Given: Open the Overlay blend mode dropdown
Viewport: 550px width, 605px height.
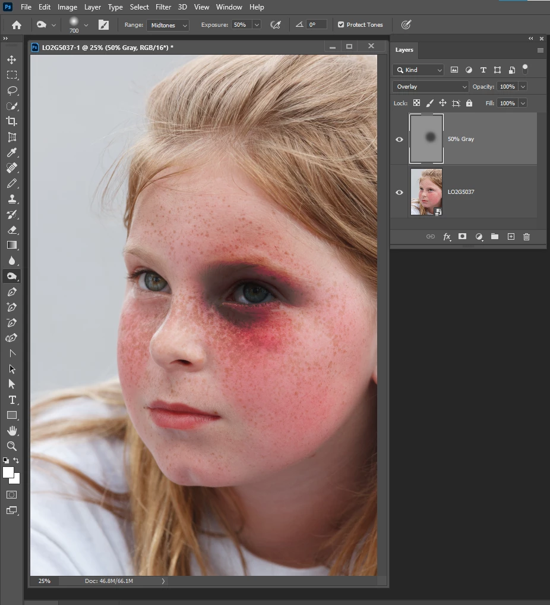Looking at the screenshot, I should 431,86.
